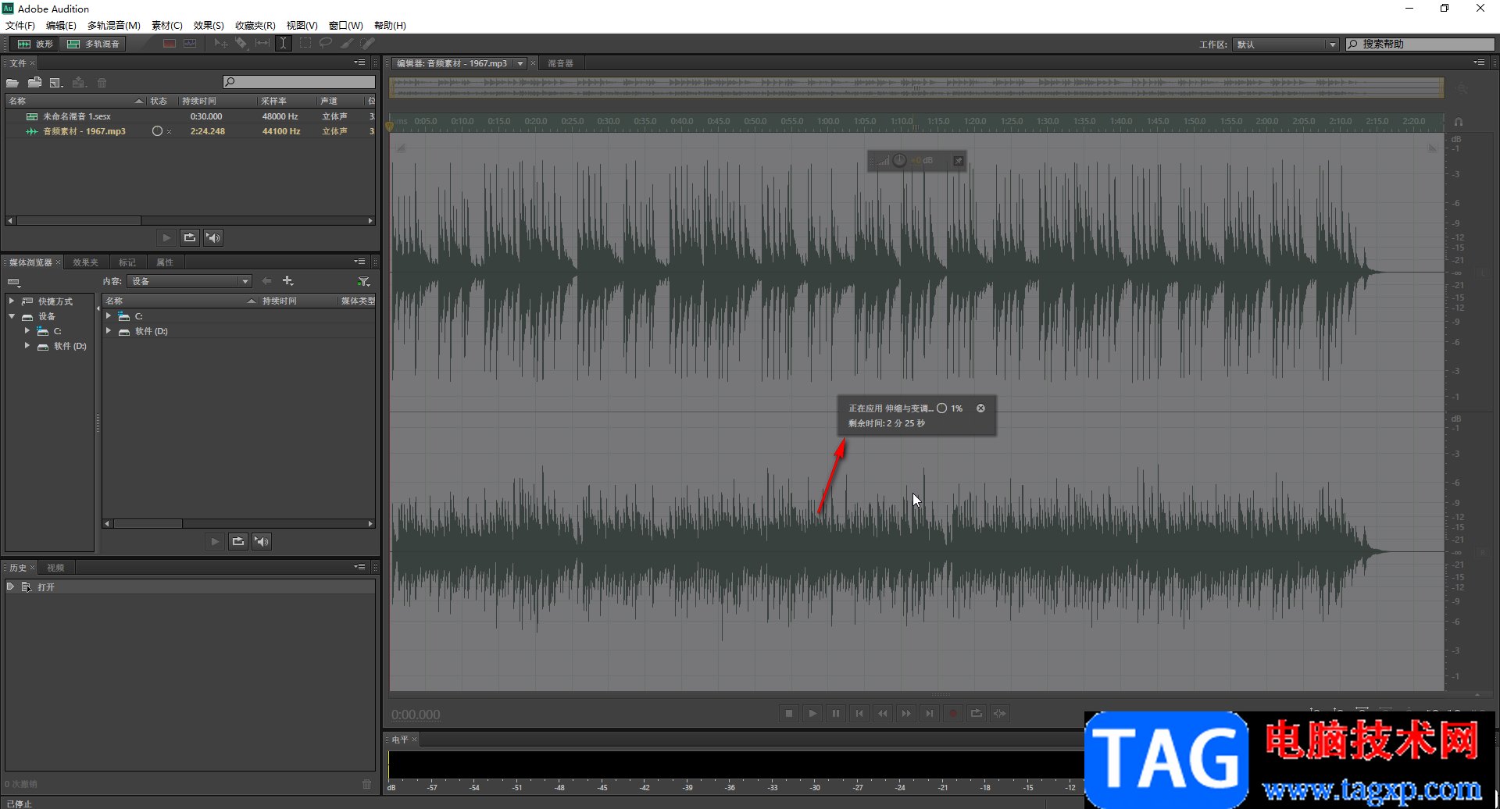This screenshot has width=1500, height=809.
Task: Switch to the 视频 tab
Action: (x=55, y=568)
